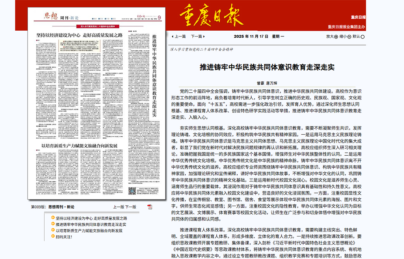Click orange bullet beside 坚持以经济建设为中心
The width and height of the screenshot is (404, 259).
pyautogui.click(x=53, y=218)
